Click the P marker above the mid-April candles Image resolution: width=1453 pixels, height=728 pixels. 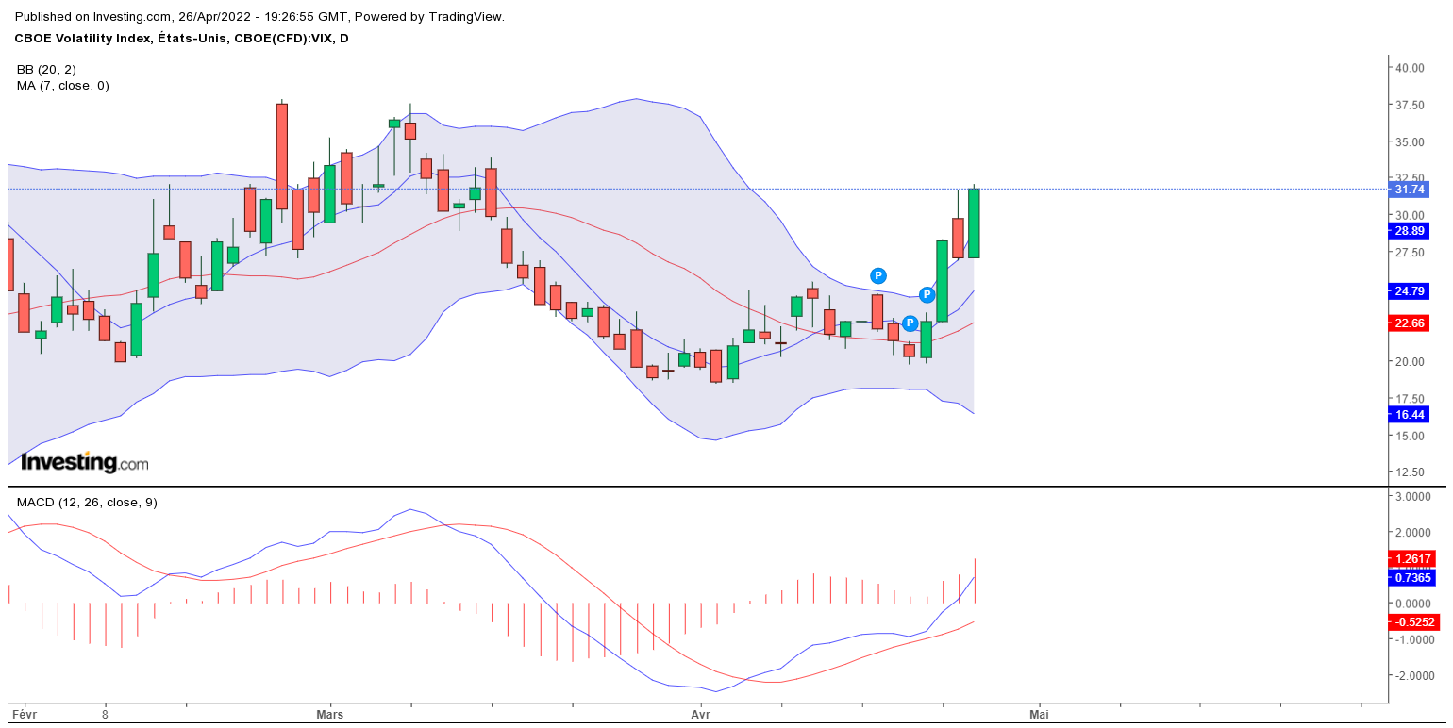tap(877, 275)
